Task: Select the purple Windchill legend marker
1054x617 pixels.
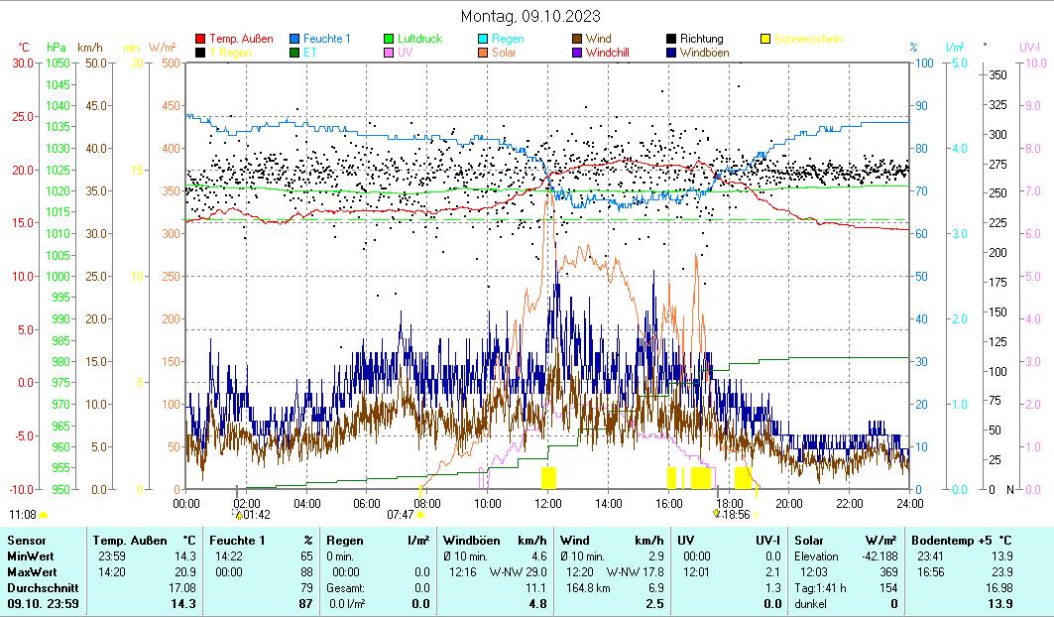Action: pos(578,53)
